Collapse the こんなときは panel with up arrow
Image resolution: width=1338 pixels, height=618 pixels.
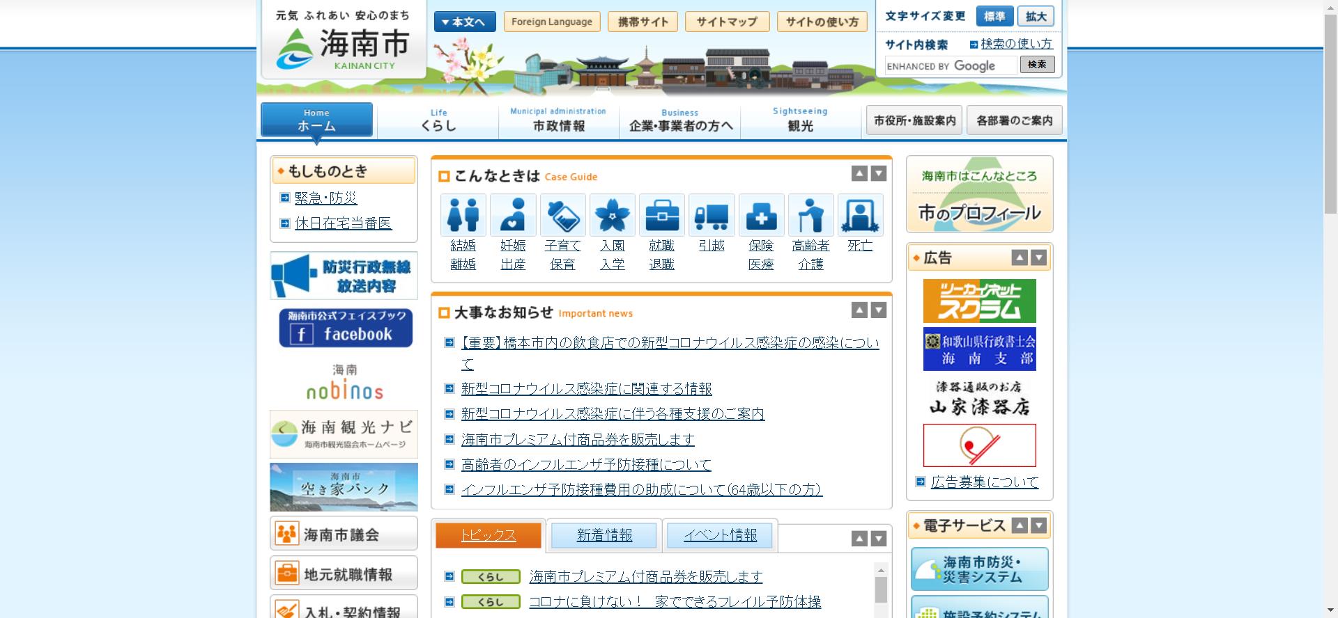tap(859, 174)
